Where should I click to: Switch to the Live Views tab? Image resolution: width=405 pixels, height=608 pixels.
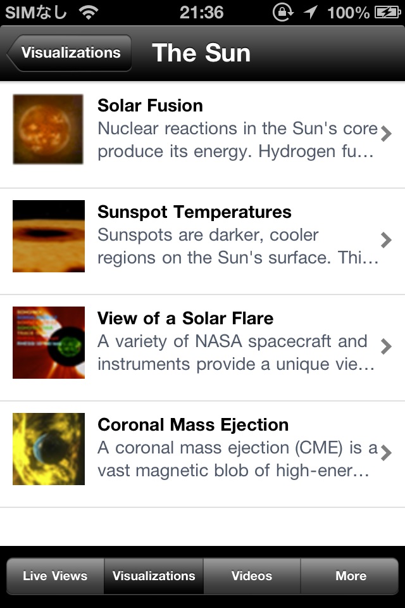pos(55,576)
